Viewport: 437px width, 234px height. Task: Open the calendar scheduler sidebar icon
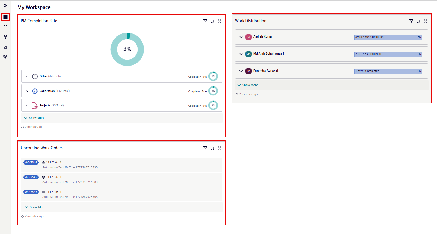[5, 47]
